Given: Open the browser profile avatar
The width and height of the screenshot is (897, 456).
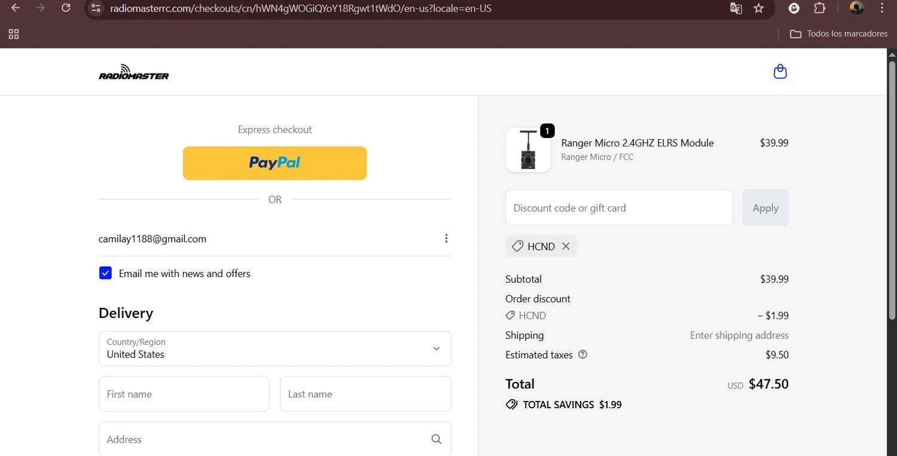Looking at the screenshot, I should point(857,8).
